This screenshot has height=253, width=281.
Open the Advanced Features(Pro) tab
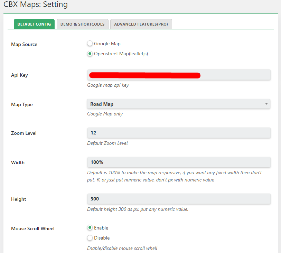[141, 24]
